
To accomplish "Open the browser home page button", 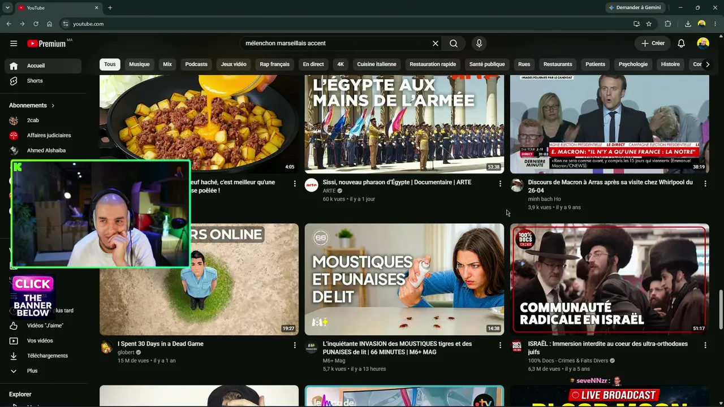I will 49,24.
